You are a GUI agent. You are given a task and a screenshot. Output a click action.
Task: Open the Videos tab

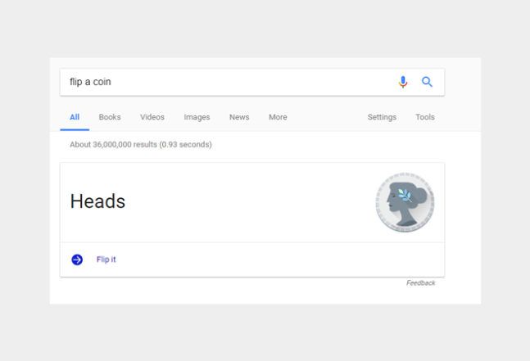coord(152,117)
